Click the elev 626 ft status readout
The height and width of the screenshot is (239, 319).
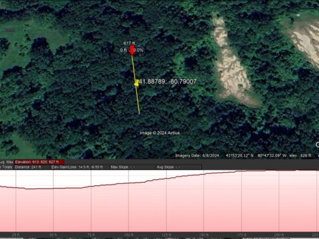point(300,155)
